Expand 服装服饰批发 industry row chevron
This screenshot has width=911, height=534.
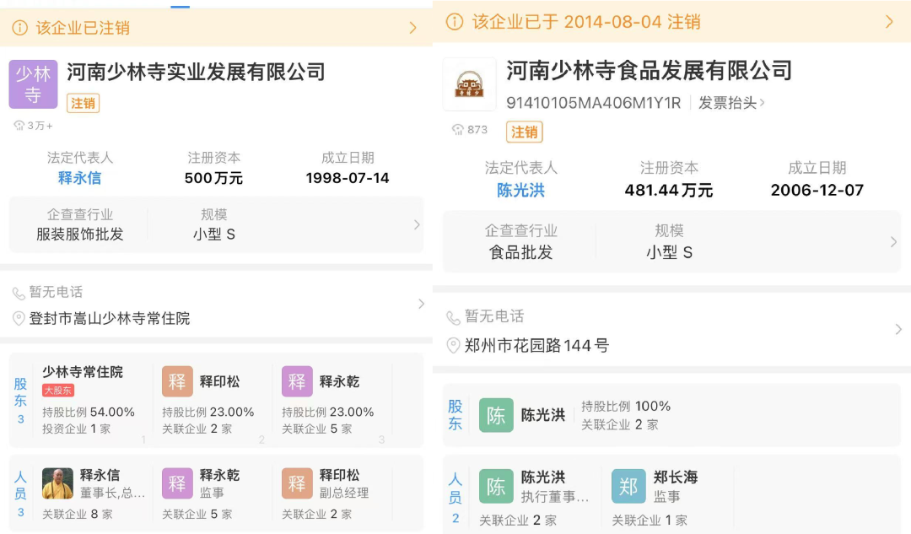pos(417,224)
